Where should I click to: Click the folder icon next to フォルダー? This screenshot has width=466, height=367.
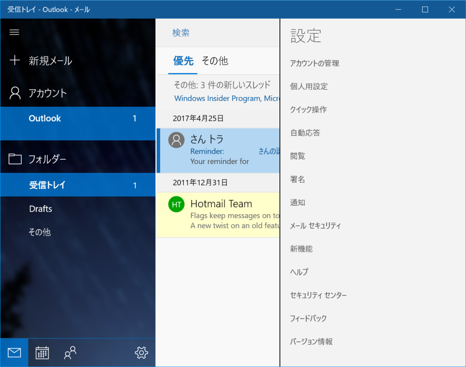point(15,159)
